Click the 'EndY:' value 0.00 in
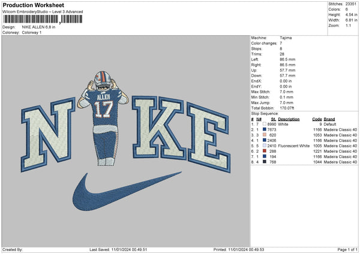 (x=286, y=86)
